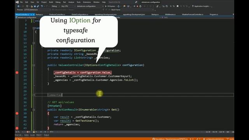Collapse the class block at line 13
The image size is (249, 140).
[34, 43]
